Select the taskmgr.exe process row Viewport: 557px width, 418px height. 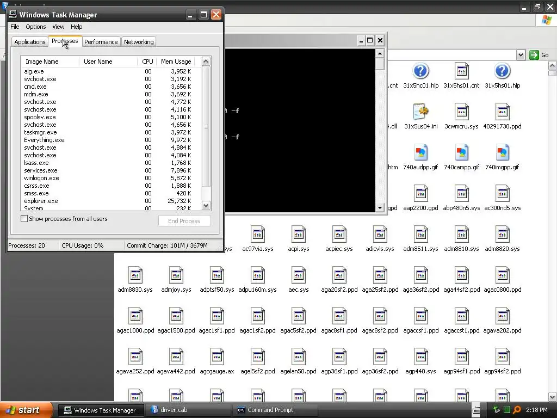pos(111,132)
